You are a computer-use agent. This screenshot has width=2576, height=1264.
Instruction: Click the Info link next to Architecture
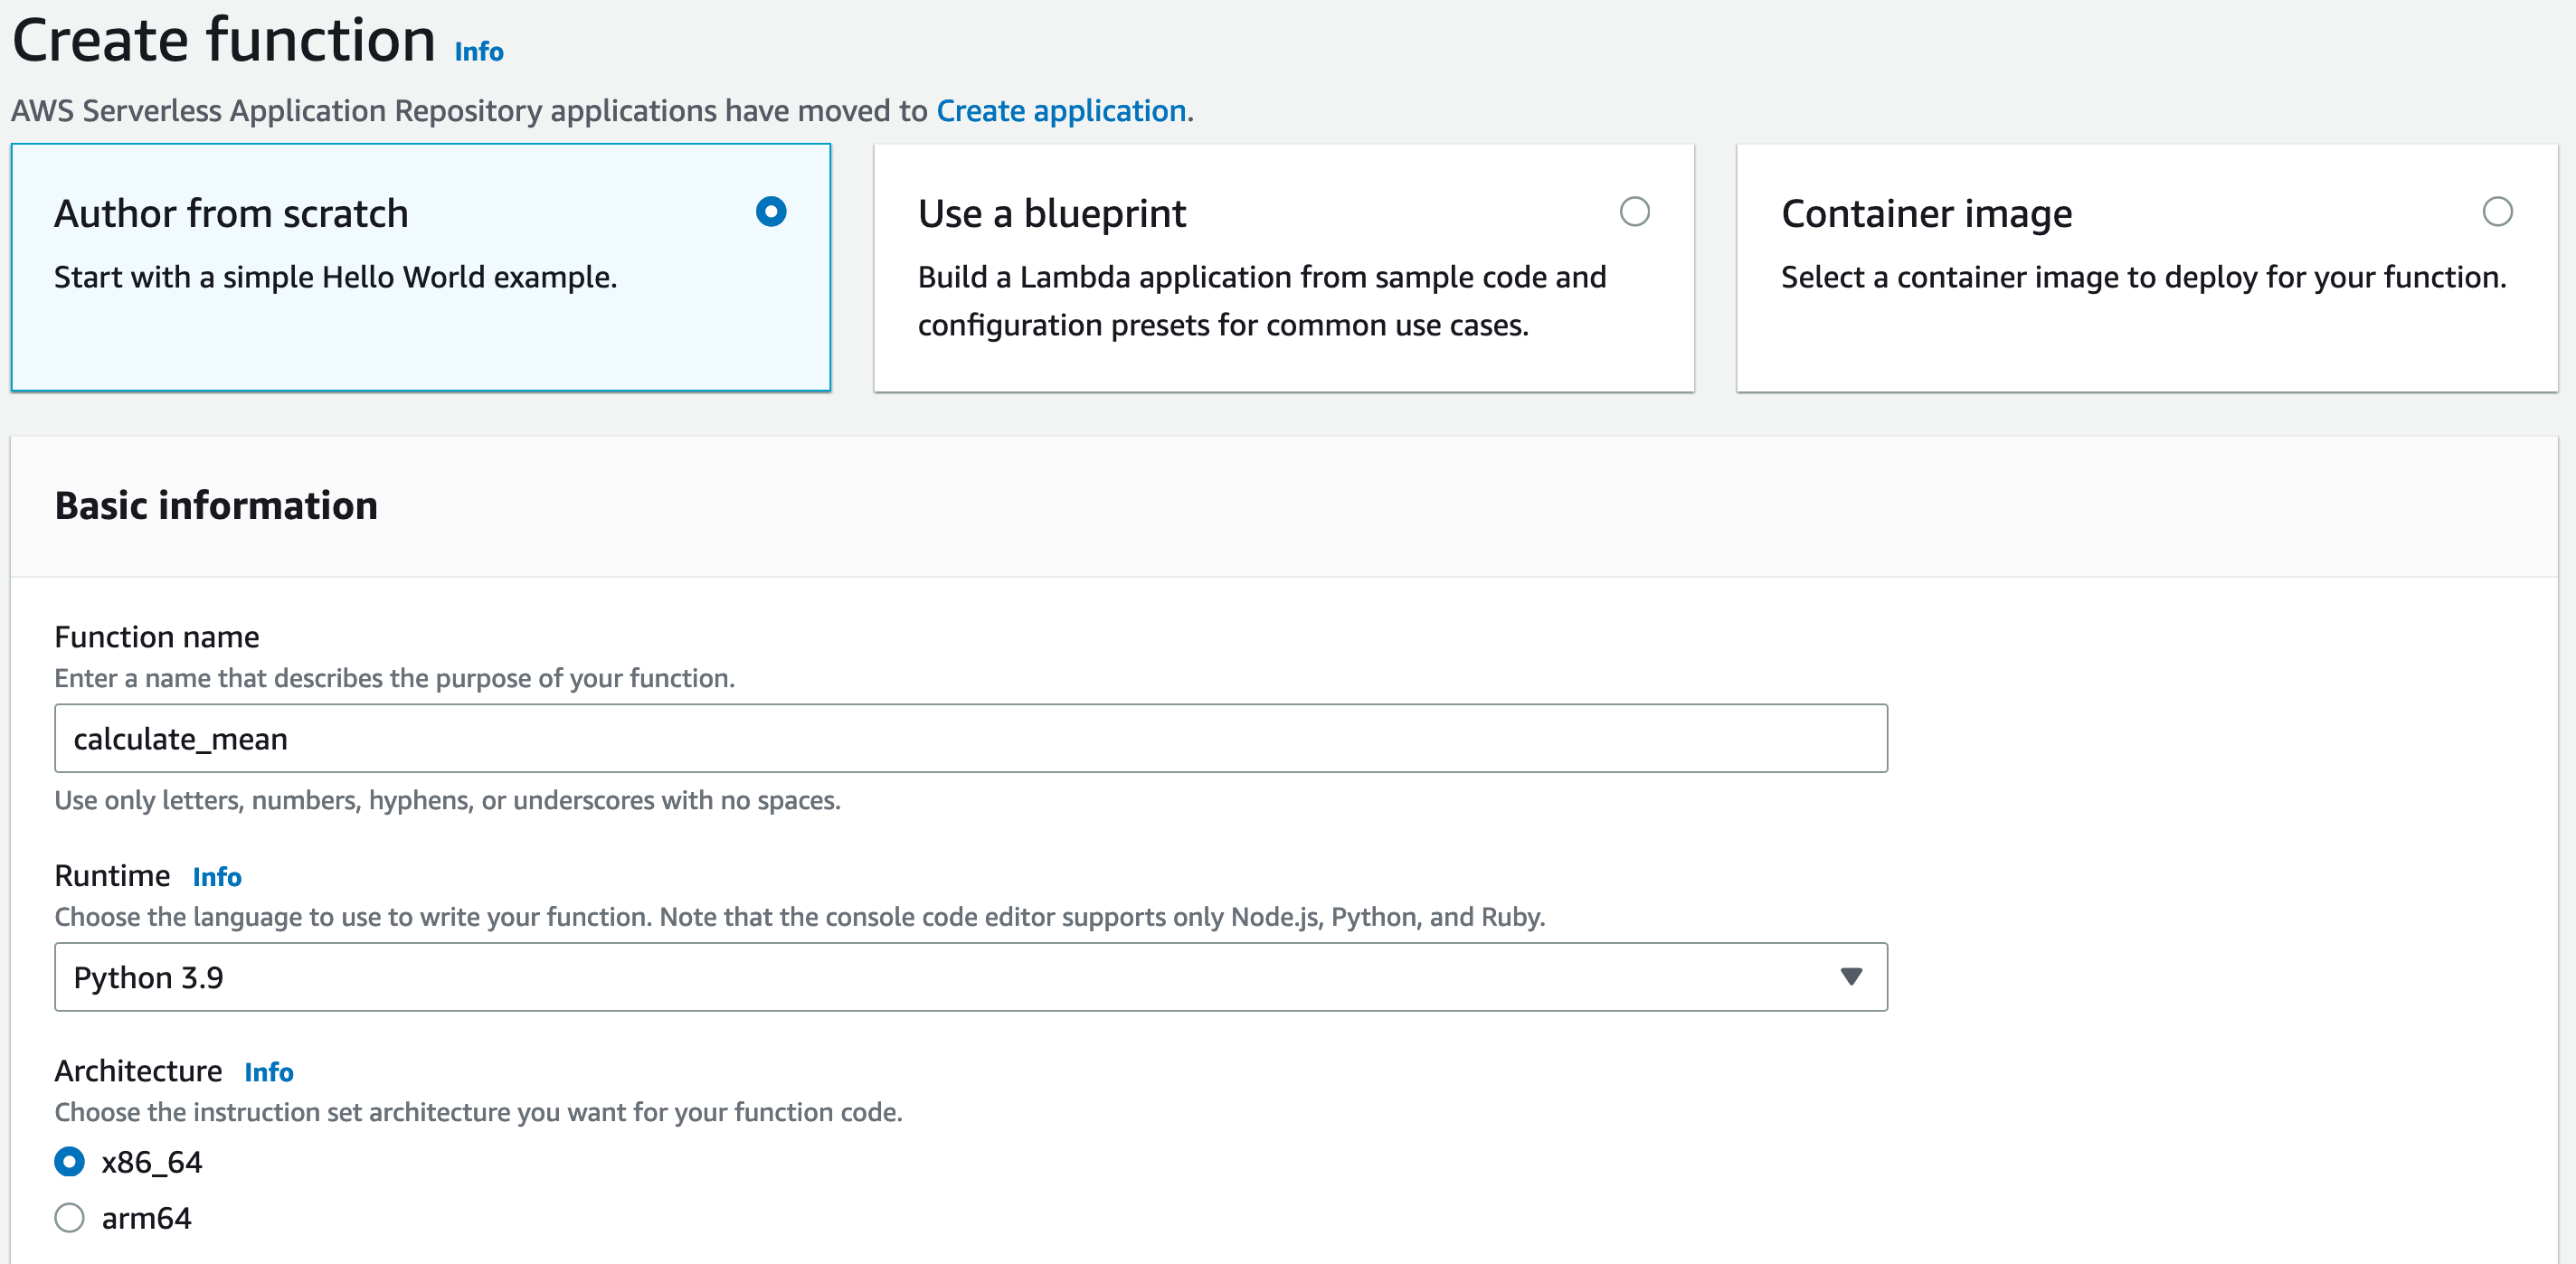(269, 1072)
